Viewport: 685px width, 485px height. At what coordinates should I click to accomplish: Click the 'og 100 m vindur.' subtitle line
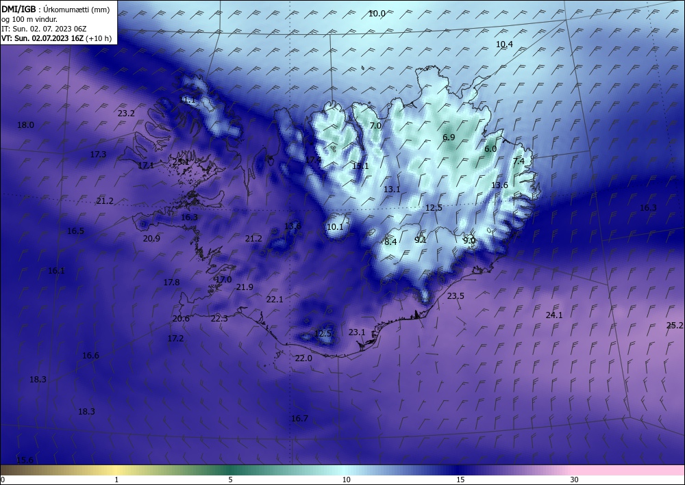(29, 19)
